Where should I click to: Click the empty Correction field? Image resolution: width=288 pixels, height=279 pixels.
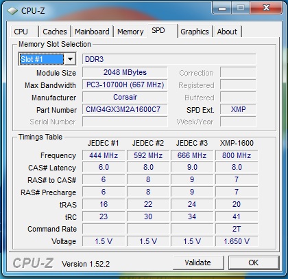pyautogui.click(x=238, y=72)
